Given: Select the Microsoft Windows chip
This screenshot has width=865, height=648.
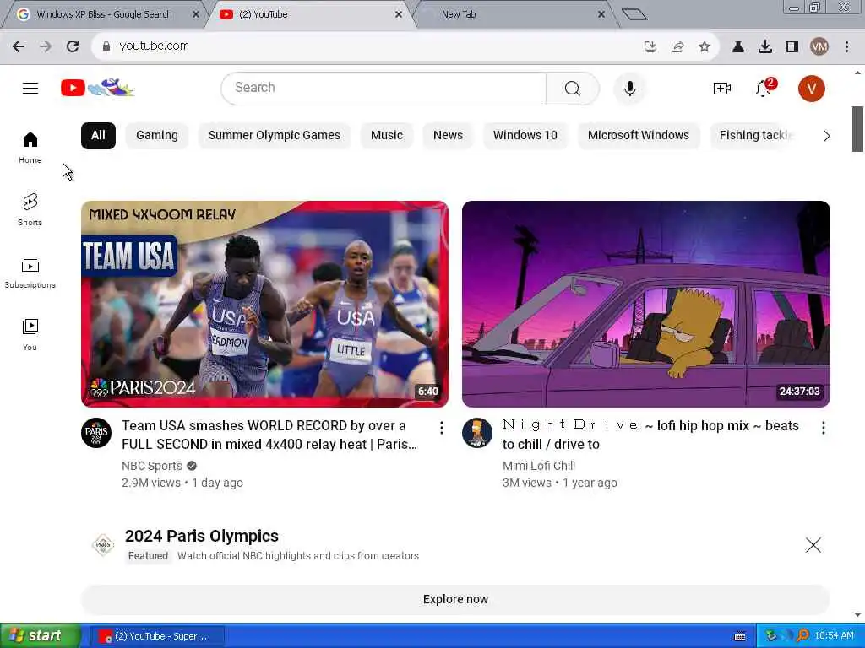Looking at the screenshot, I should tap(639, 136).
